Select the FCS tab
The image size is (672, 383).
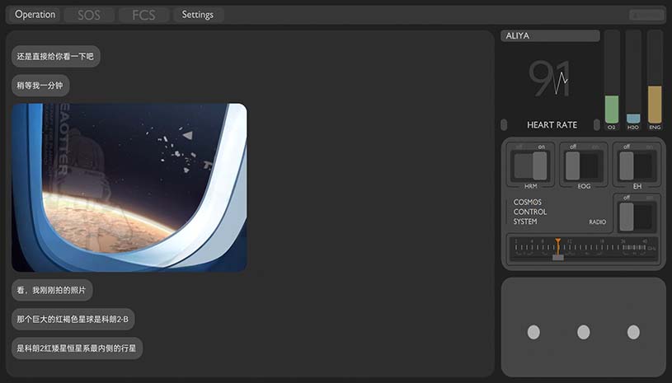tap(143, 15)
